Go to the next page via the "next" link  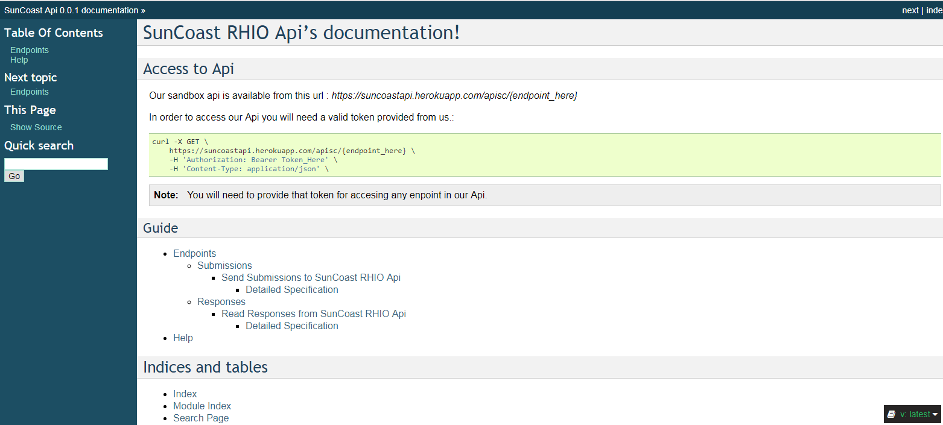pos(910,10)
